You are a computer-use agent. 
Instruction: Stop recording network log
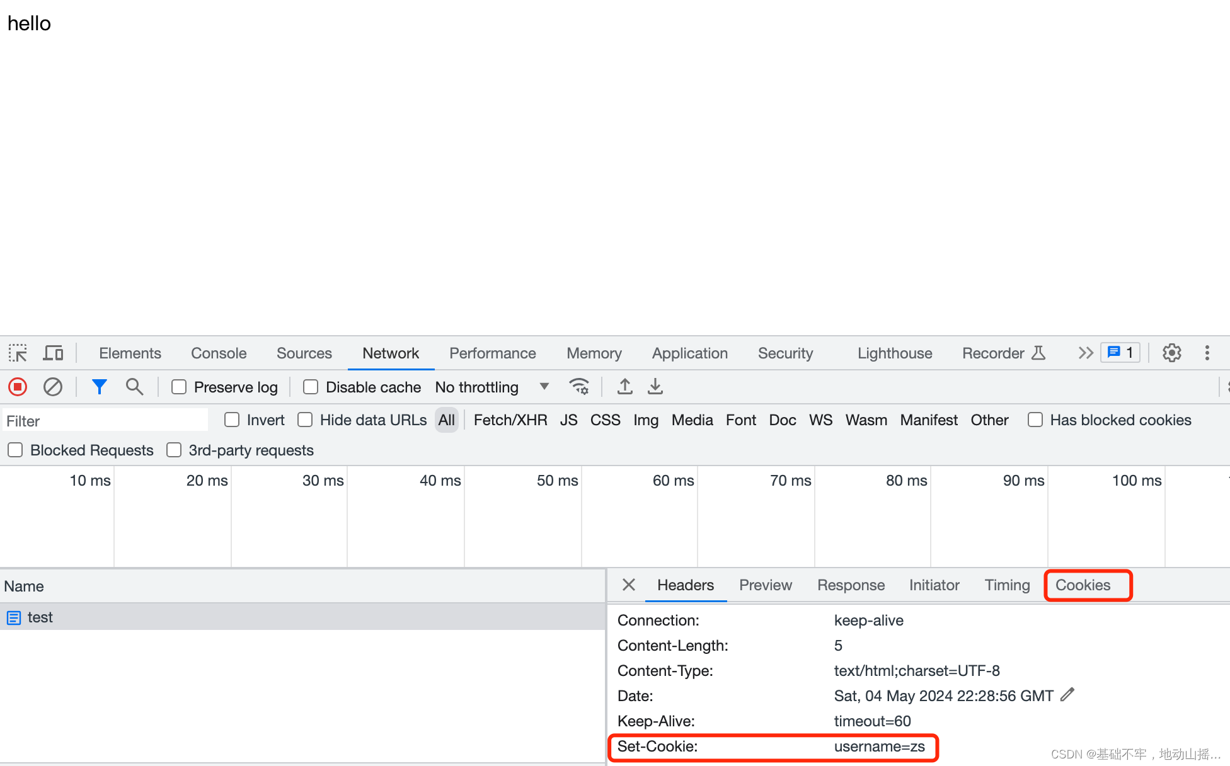coord(18,387)
